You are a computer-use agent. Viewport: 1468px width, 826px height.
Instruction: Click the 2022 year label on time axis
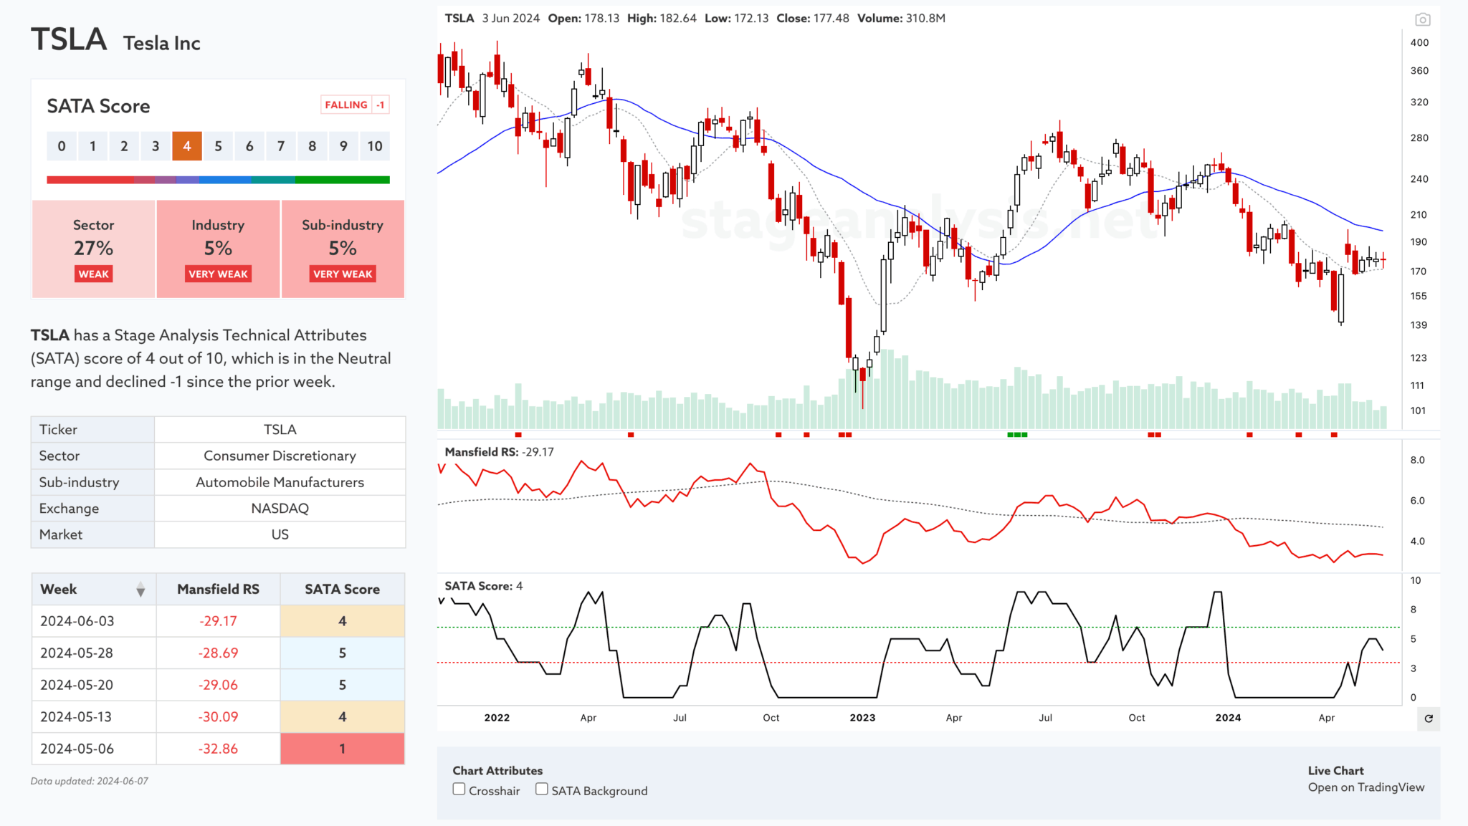click(x=497, y=718)
